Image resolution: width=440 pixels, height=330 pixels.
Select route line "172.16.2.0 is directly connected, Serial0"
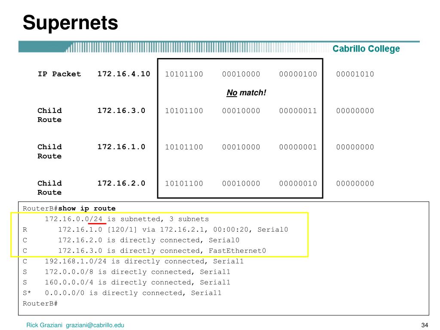pos(149,240)
